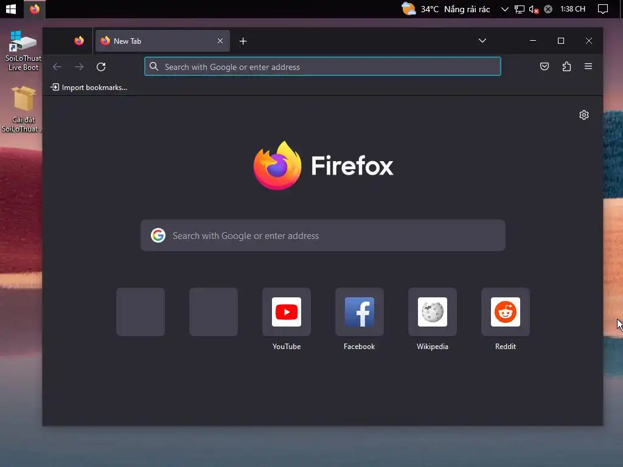Open the Reddit shortcut

click(x=506, y=312)
